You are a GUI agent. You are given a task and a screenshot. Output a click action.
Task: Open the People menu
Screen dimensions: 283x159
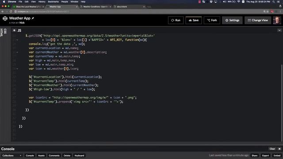click(x=65, y=2)
